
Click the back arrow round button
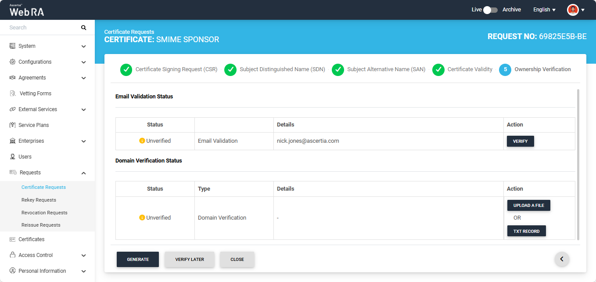[x=562, y=259]
